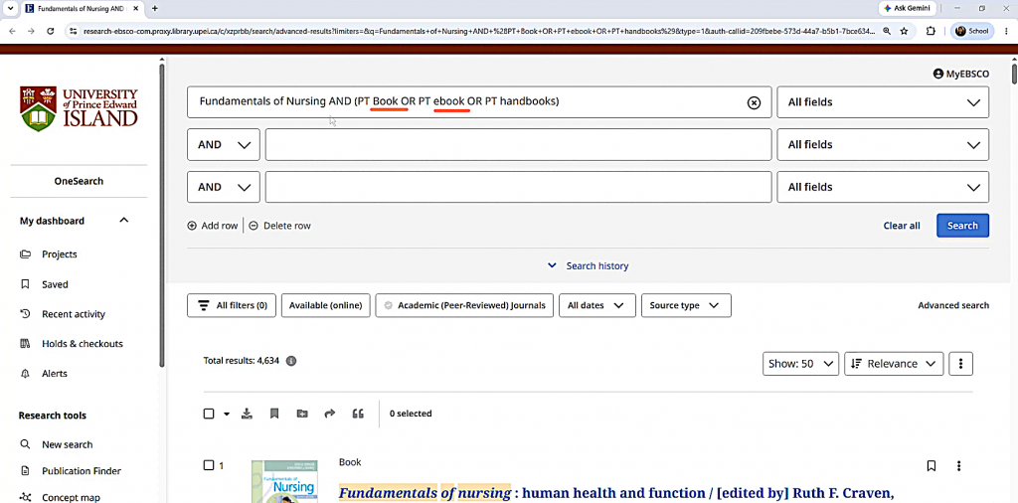Delete a search row

[x=279, y=226]
